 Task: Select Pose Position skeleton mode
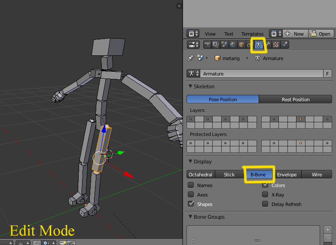coord(223,100)
